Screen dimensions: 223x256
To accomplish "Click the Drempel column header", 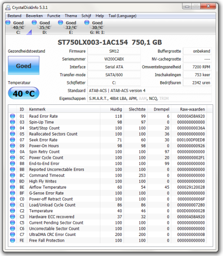I will pyautogui.click(x=159, y=109).
